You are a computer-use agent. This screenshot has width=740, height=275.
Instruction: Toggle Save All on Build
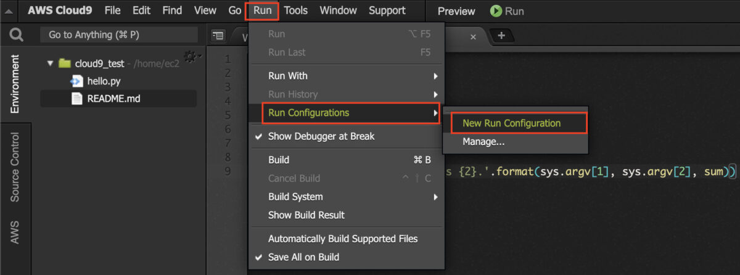point(303,257)
